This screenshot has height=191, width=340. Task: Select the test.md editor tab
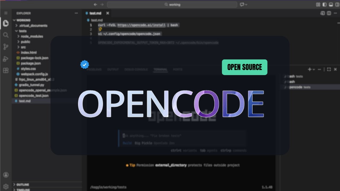pyautogui.click(x=96, y=13)
